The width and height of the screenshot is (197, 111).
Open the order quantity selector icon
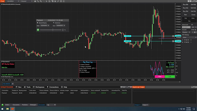click(x=195, y=32)
